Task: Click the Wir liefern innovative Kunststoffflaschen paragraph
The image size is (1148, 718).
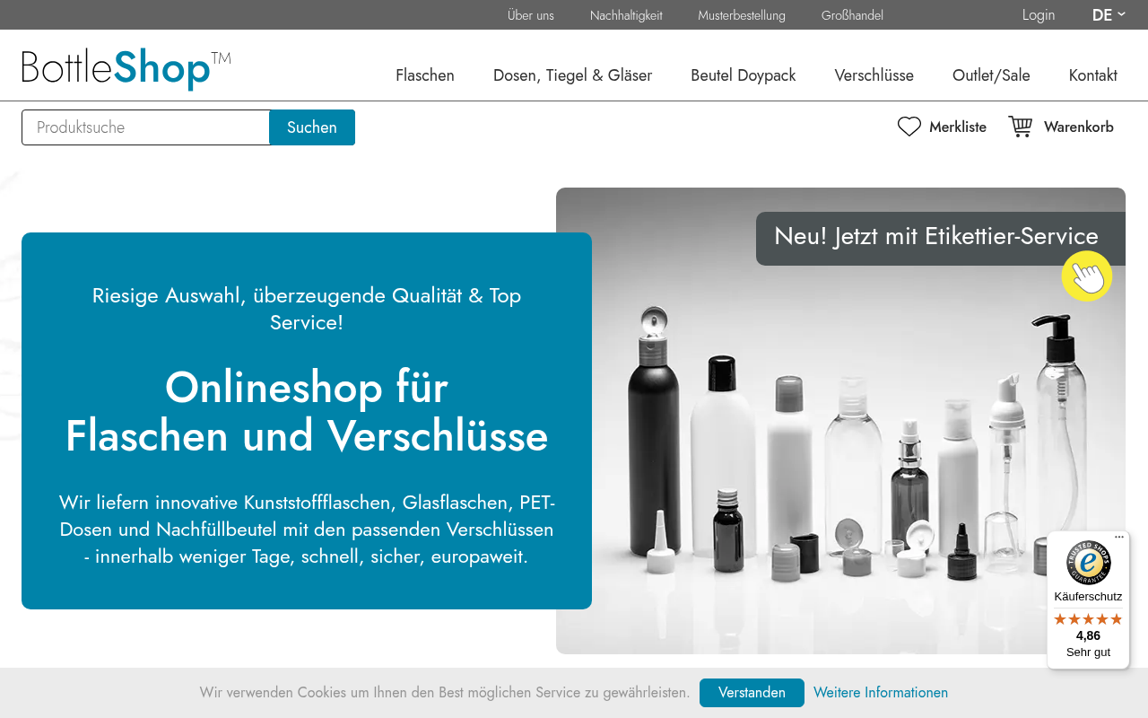Action: click(307, 530)
